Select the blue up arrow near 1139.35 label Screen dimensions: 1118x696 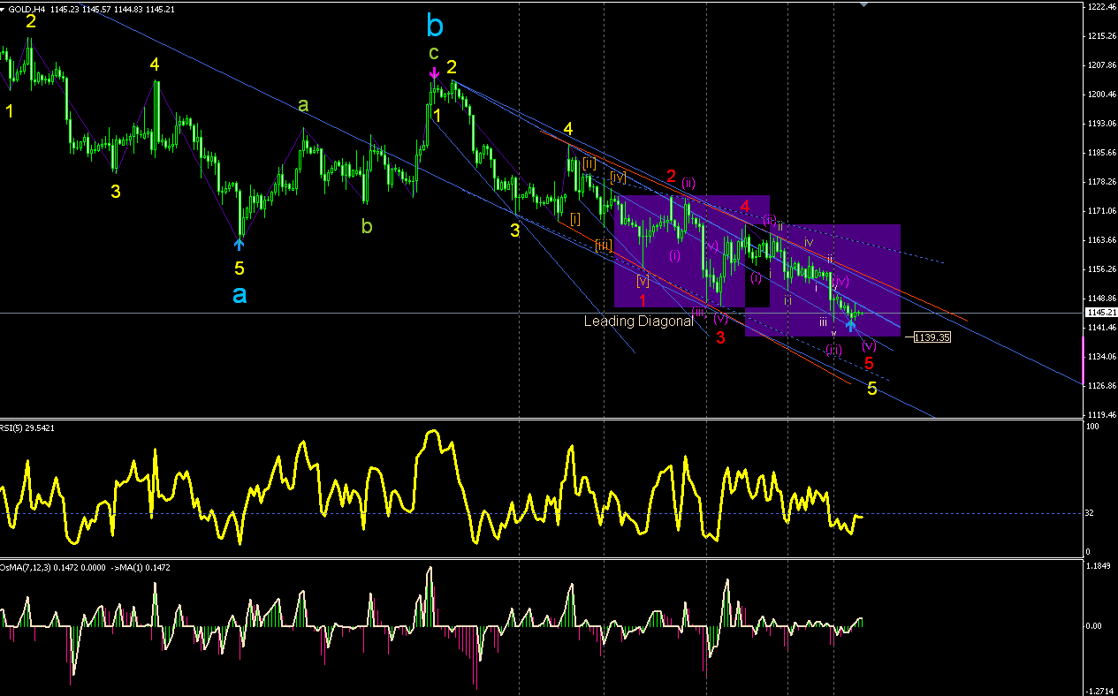[850, 325]
